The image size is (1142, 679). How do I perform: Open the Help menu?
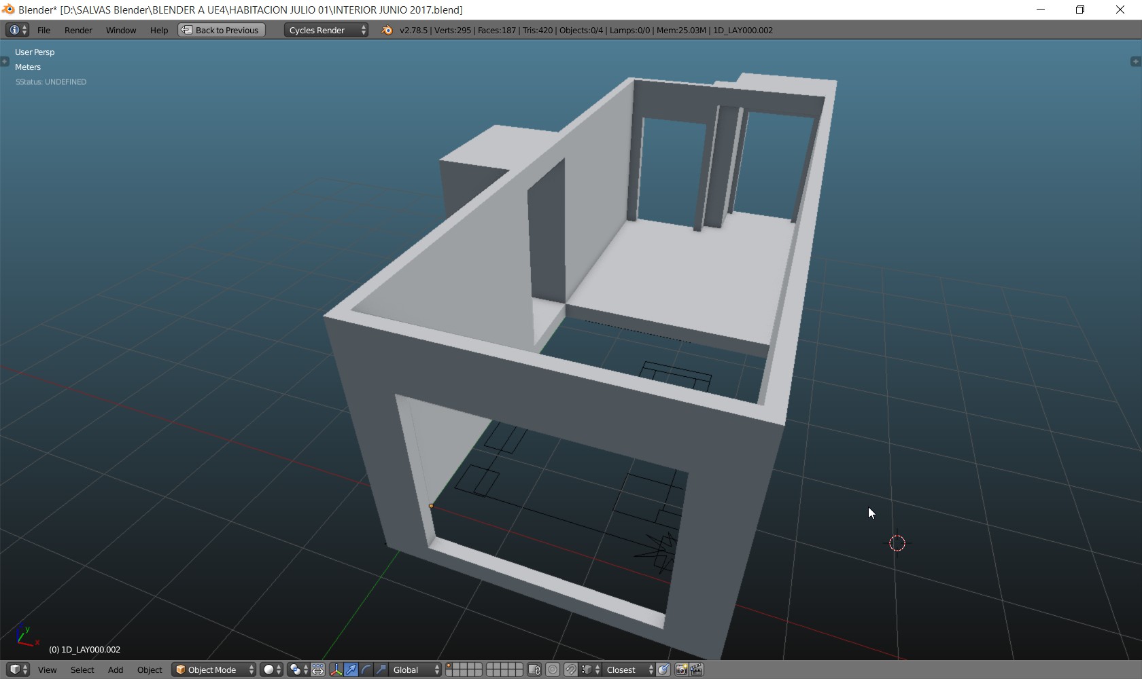click(159, 30)
